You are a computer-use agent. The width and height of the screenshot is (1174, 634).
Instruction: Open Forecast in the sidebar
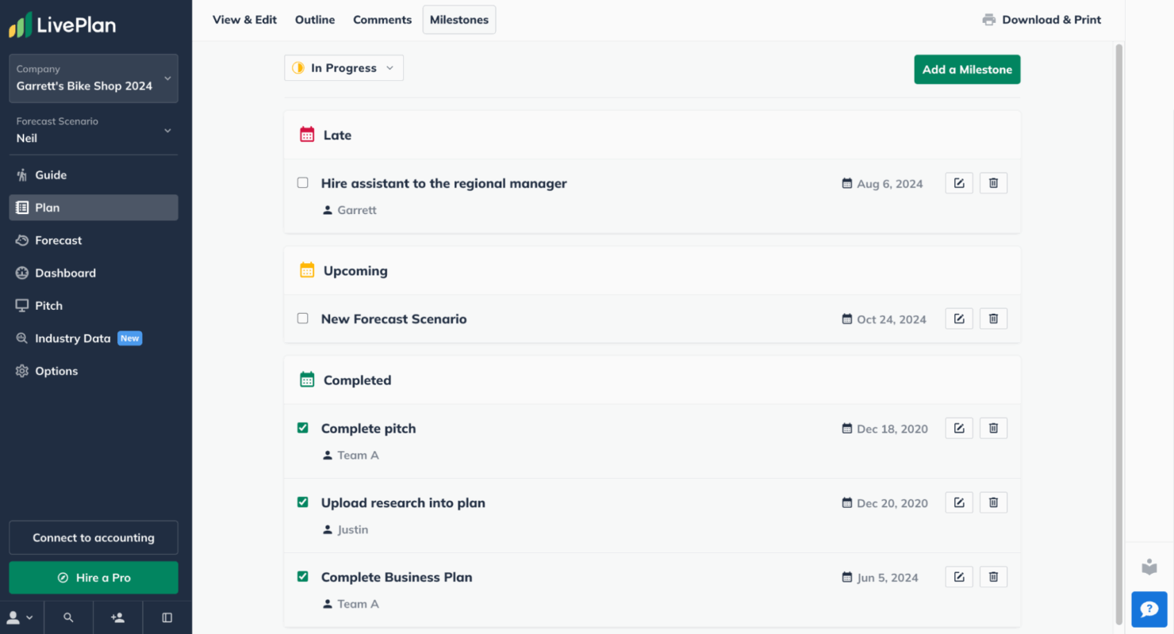pos(94,240)
